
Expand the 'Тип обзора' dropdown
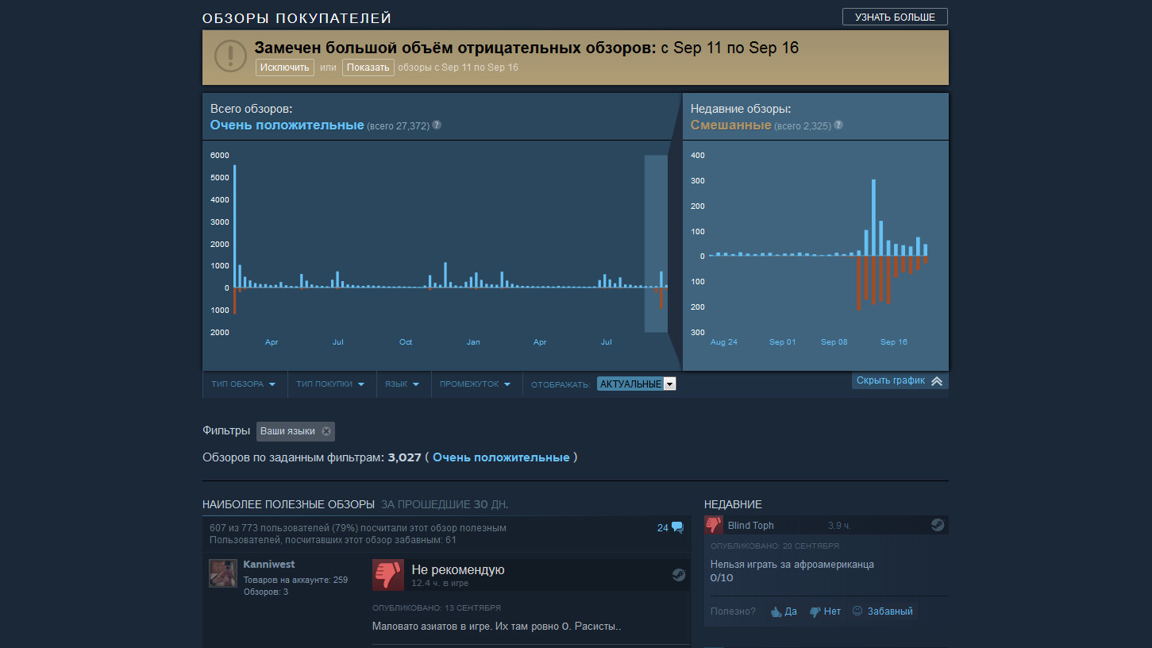(244, 384)
